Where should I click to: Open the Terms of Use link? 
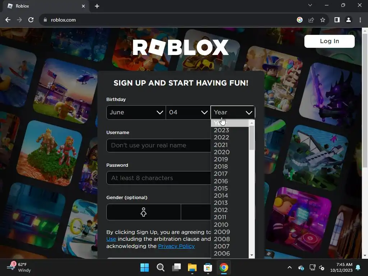tap(111, 239)
